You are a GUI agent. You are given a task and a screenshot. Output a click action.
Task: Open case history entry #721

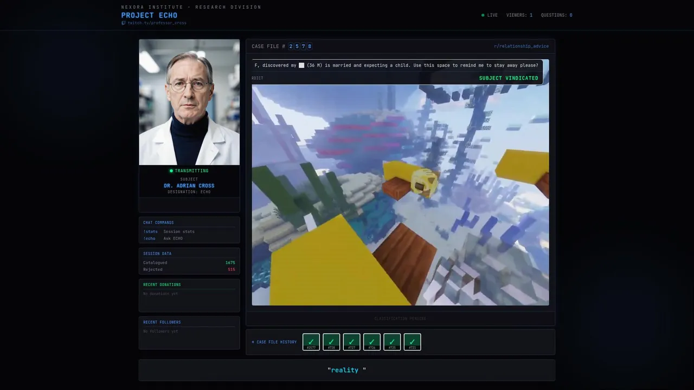tap(412, 342)
